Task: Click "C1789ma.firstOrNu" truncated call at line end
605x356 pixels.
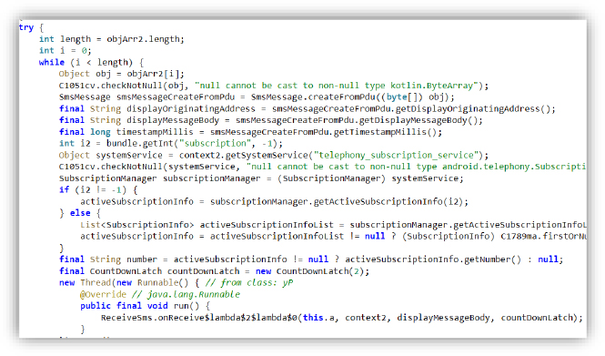Action: click(x=544, y=236)
